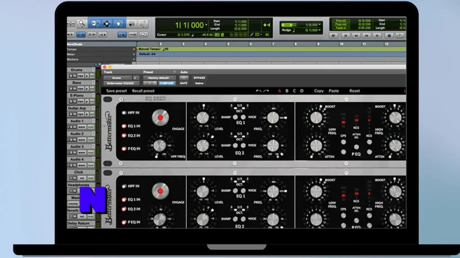
Task: Click the COMPARE button
Action: click(x=167, y=83)
